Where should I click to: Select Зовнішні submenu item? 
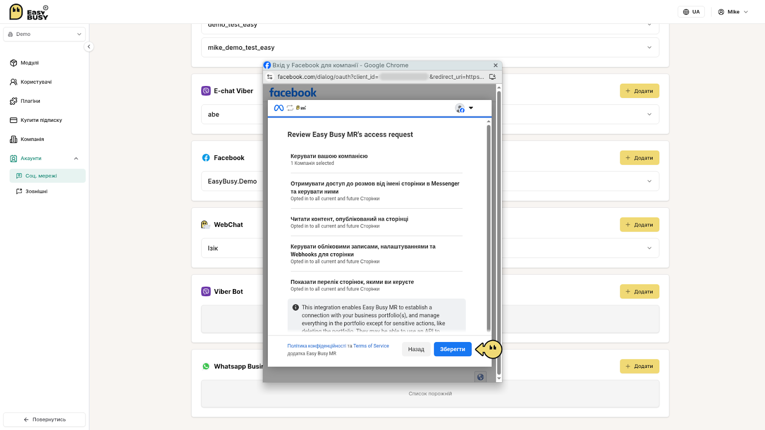(36, 192)
